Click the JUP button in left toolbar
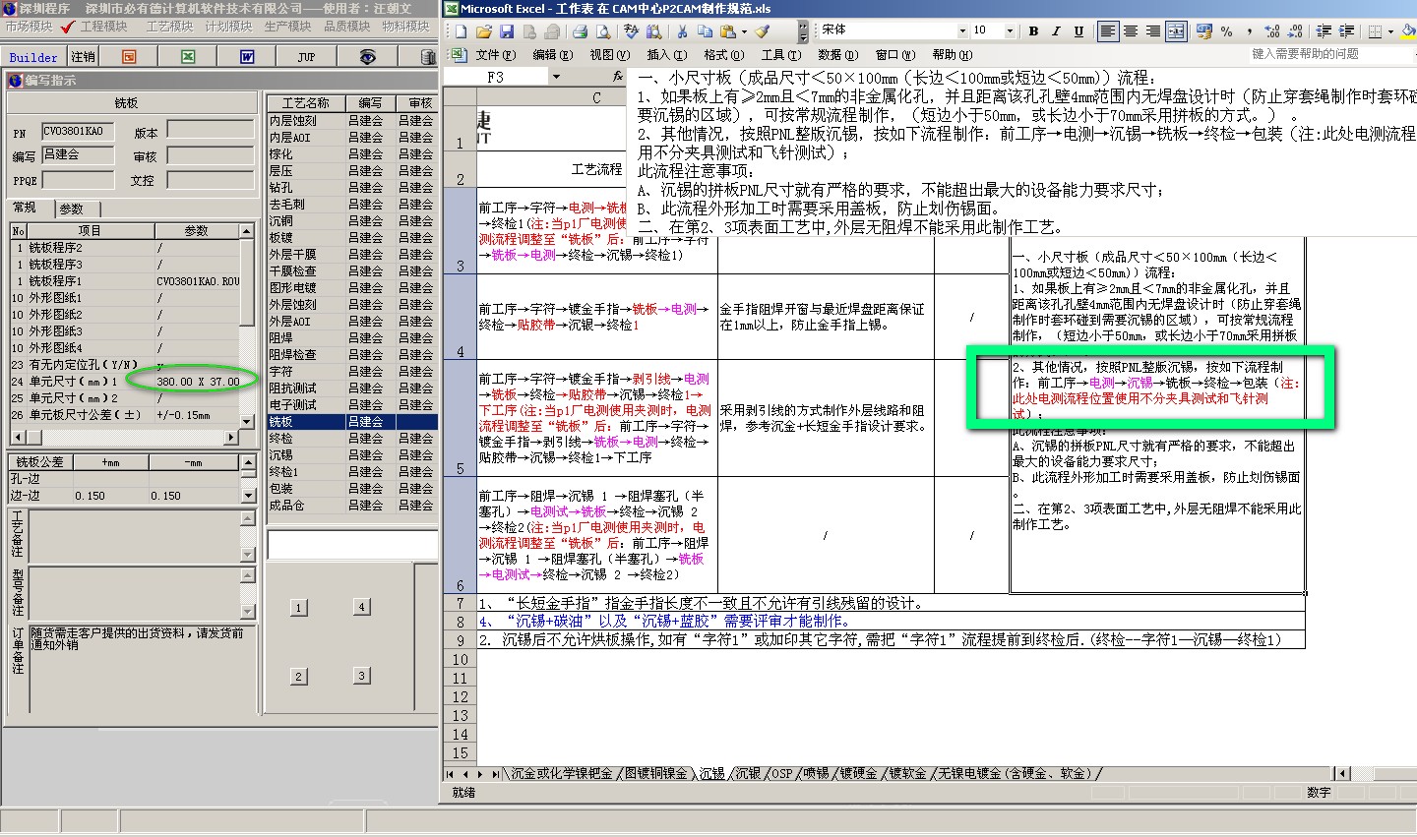The image size is (1417, 837). point(306,57)
